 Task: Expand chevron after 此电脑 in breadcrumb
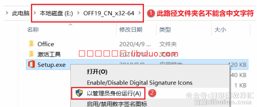(35, 13)
